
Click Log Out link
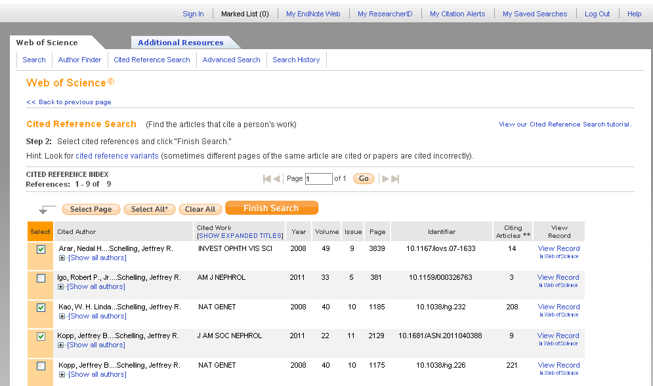597,14
